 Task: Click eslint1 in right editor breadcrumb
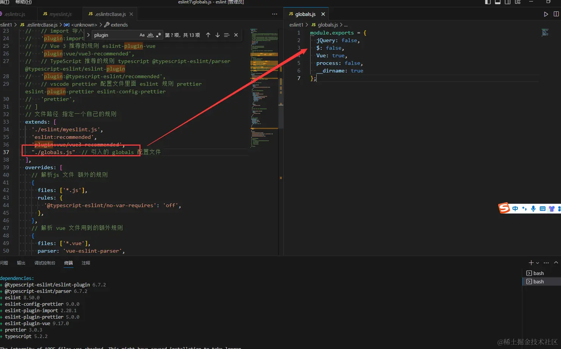(296, 25)
